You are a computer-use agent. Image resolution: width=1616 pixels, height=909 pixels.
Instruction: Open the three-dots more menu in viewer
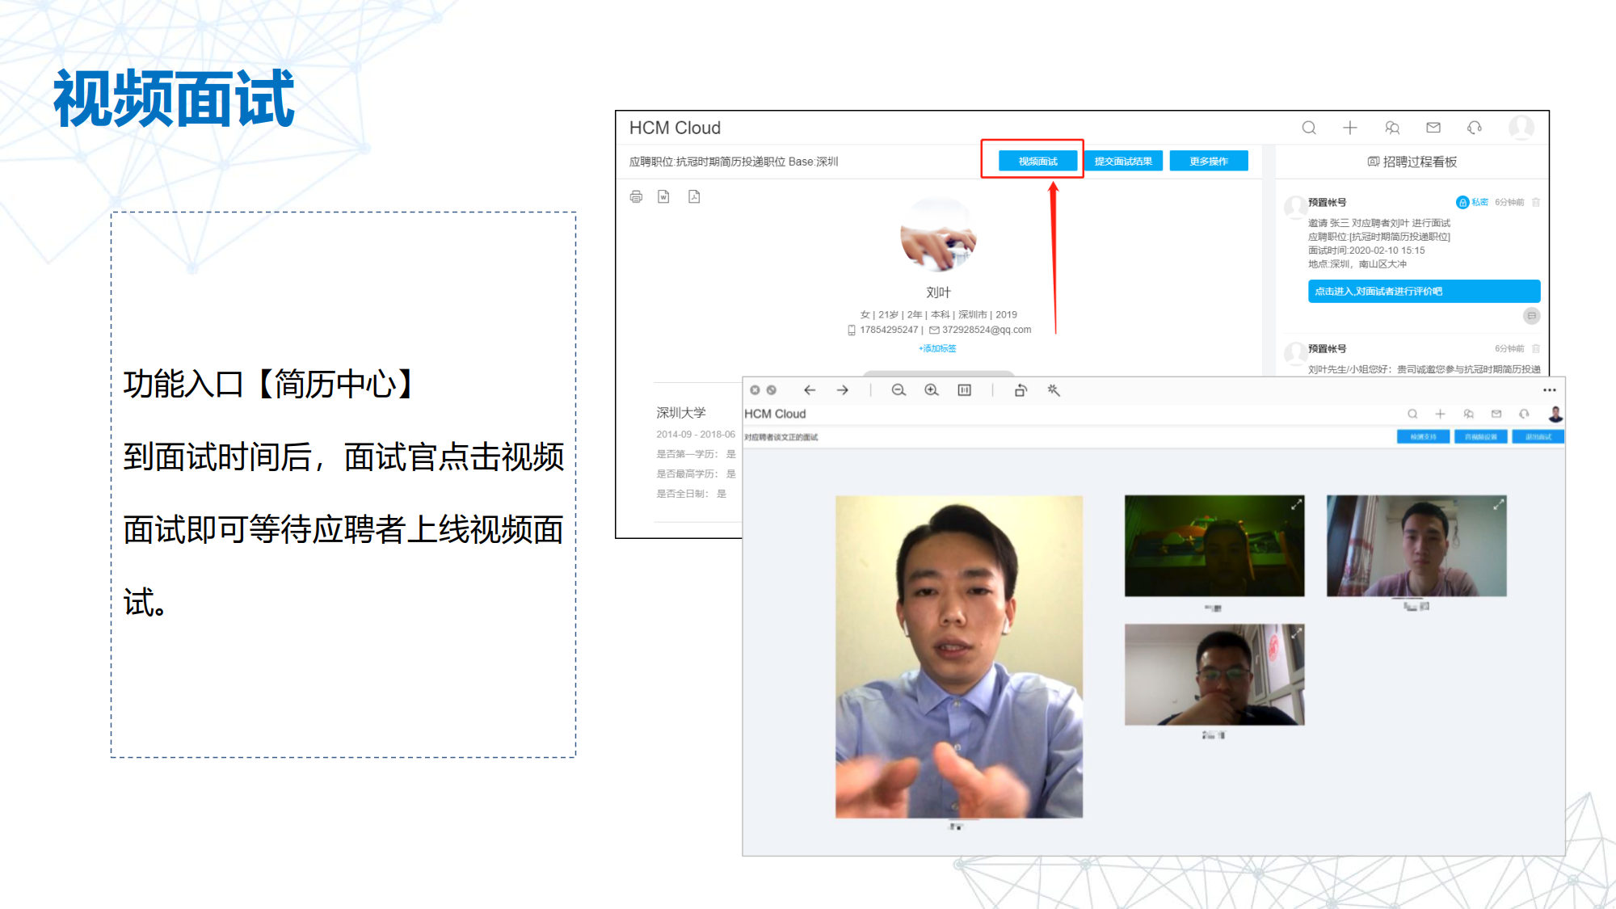[1549, 389]
